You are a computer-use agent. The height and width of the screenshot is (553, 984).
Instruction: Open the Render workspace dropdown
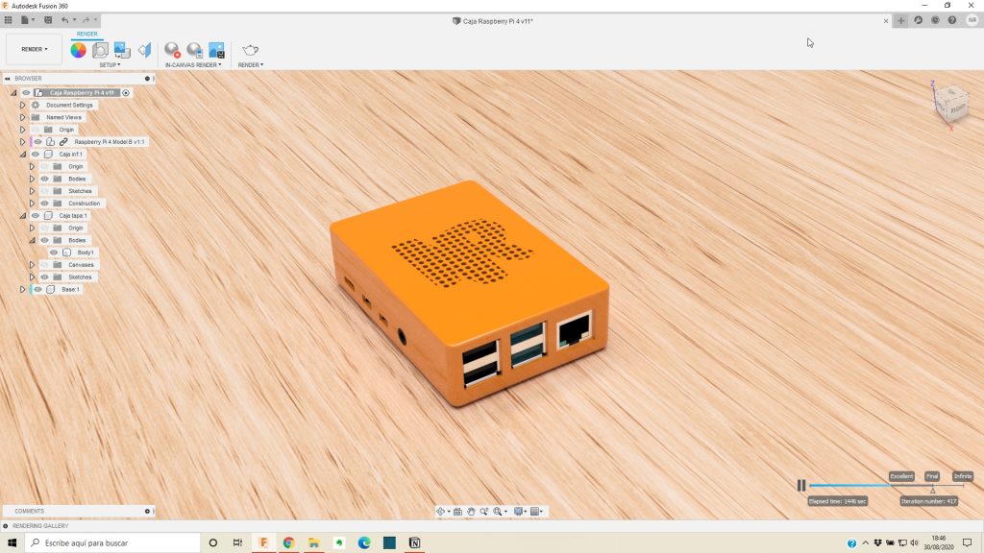[x=35, y=49]
